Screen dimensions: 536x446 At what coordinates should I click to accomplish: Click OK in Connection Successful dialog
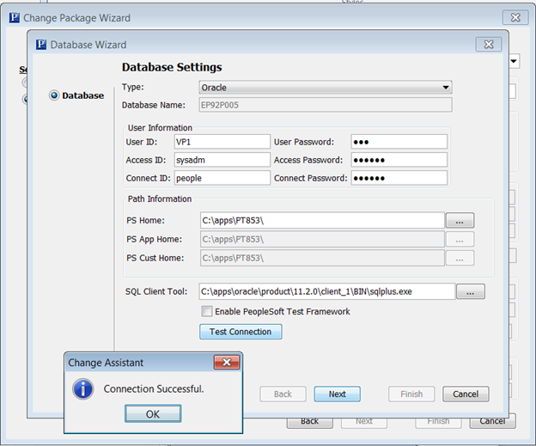(153, 414)
